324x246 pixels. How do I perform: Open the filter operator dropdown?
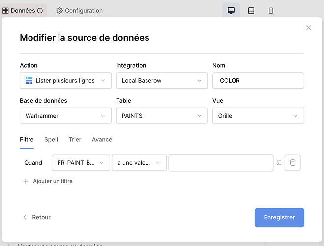pyautogui.click(x=139, y=163)
